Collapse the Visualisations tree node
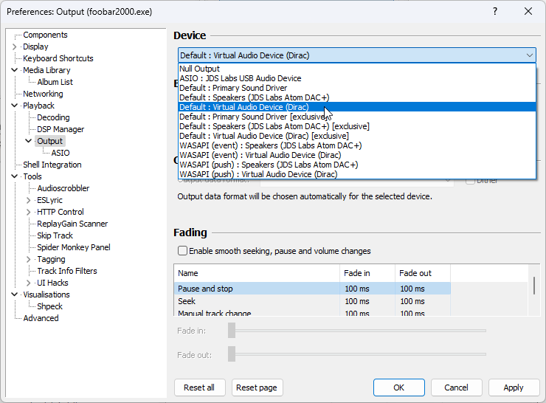546x403 pixels. pyautogui.click(x=14, y=294)
